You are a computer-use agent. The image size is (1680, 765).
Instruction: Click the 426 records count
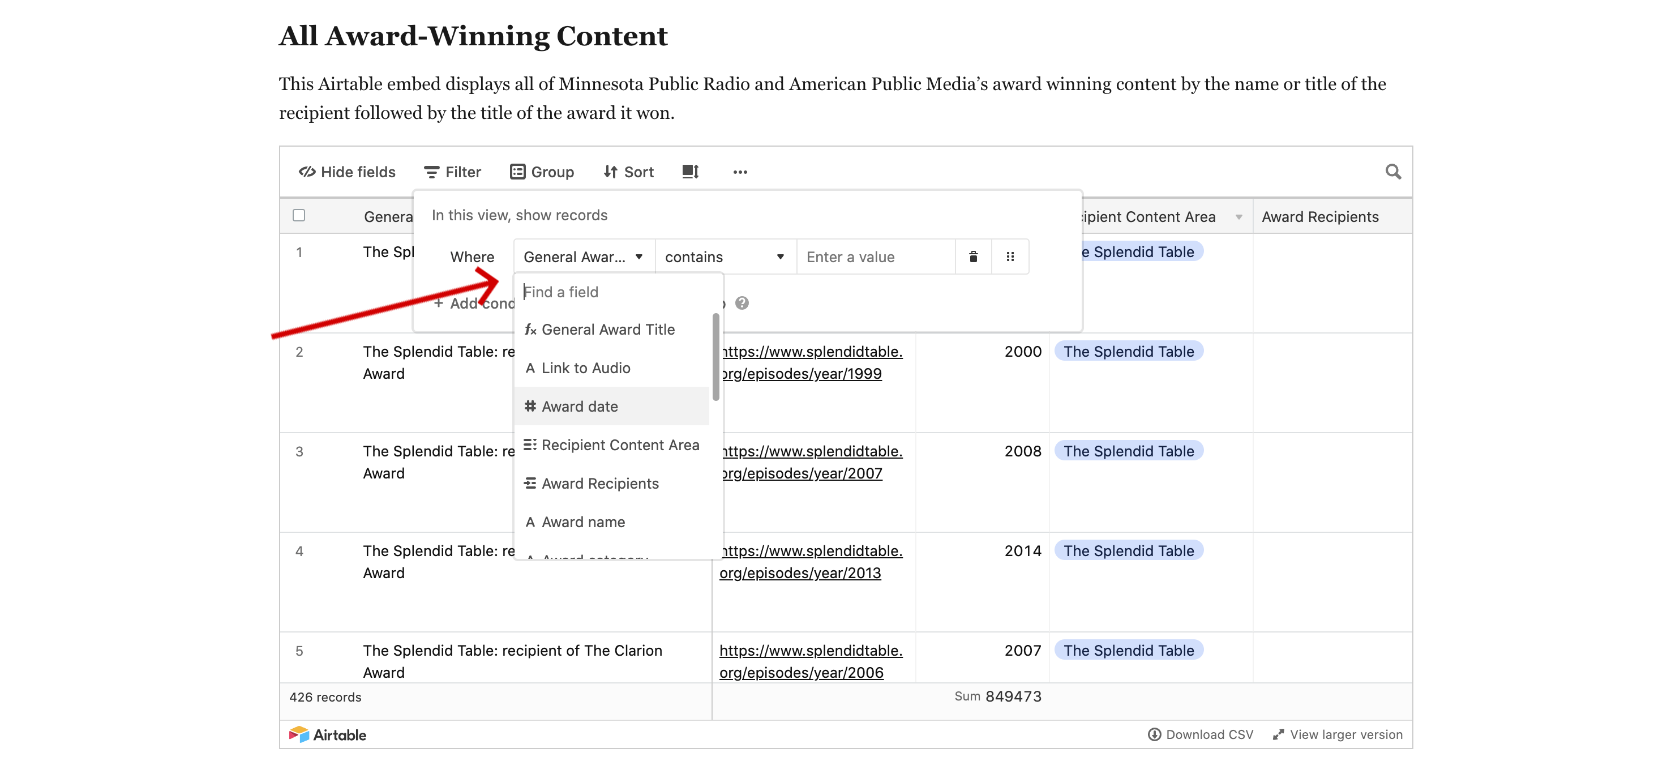coord(325,697)
